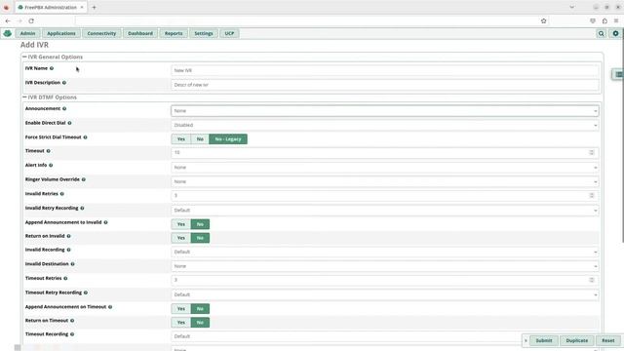
Task: Click the help icon beside Alert Info
Action: (x=51, y=165)
